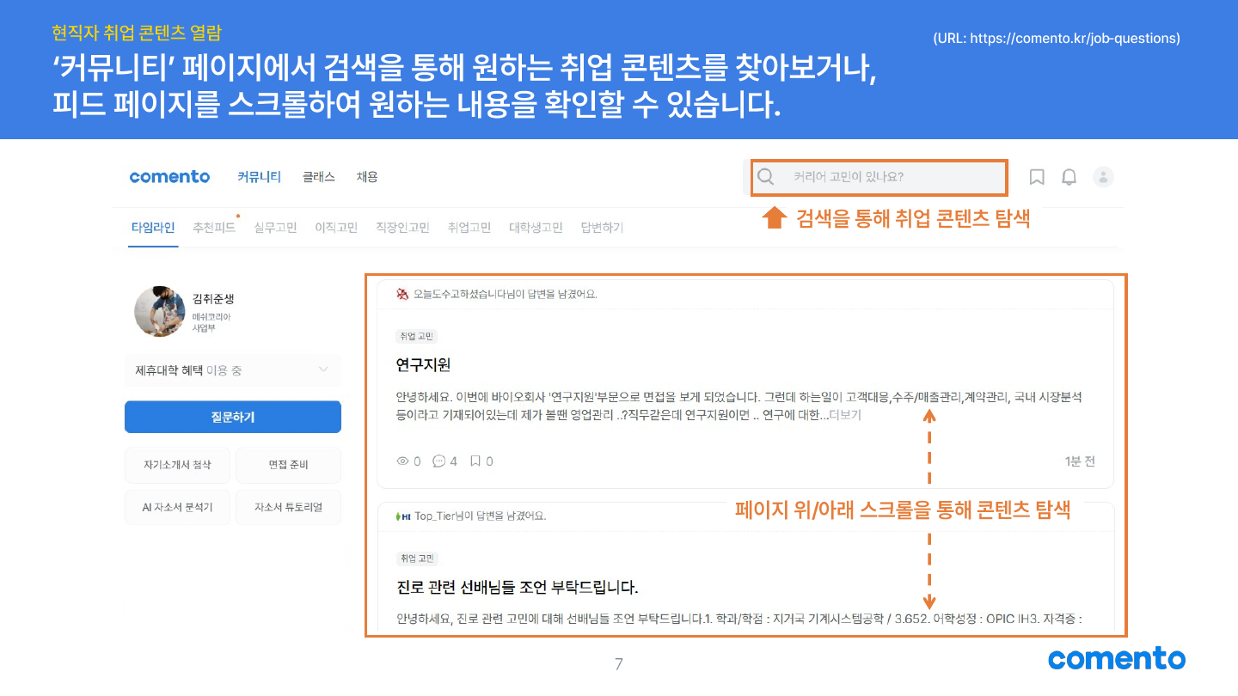Click the comento logo in header
This screenshot has width=1238, height=696.
tap(169, 177)
